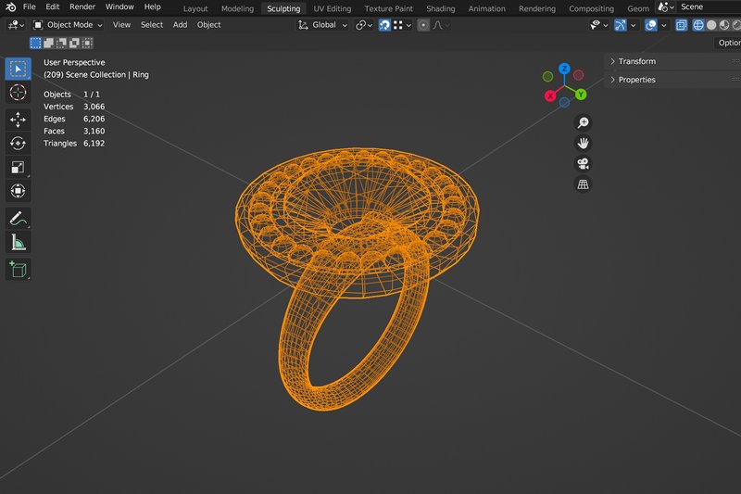Switch to the Modeling workspace tab
The width and height of the screenshot is (741, 494).
click(237, 8)
